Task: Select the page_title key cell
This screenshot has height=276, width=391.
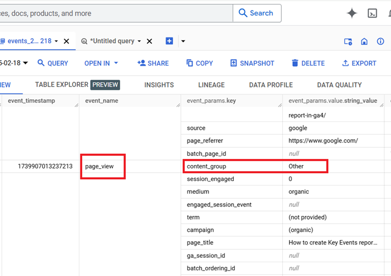Action: click(x=232, y=243)
